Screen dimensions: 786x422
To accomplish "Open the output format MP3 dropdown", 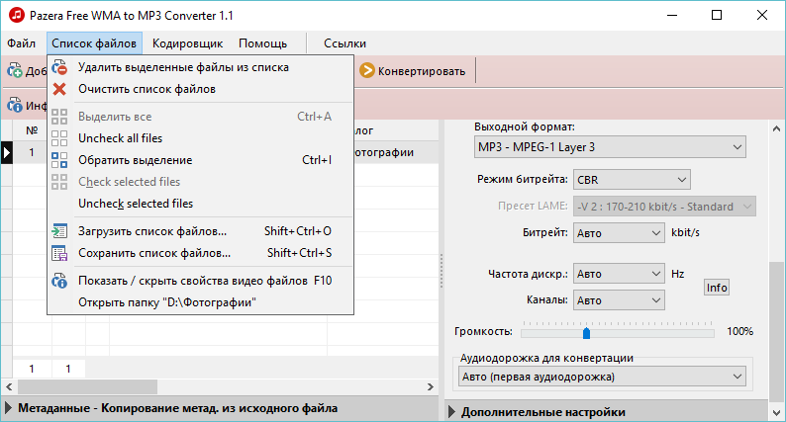I will [x=610, y=147].
